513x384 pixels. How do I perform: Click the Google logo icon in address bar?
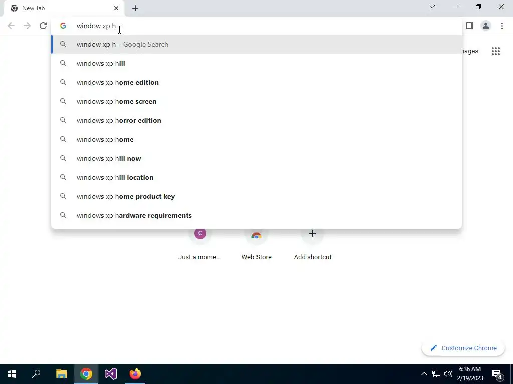(63, 26)
